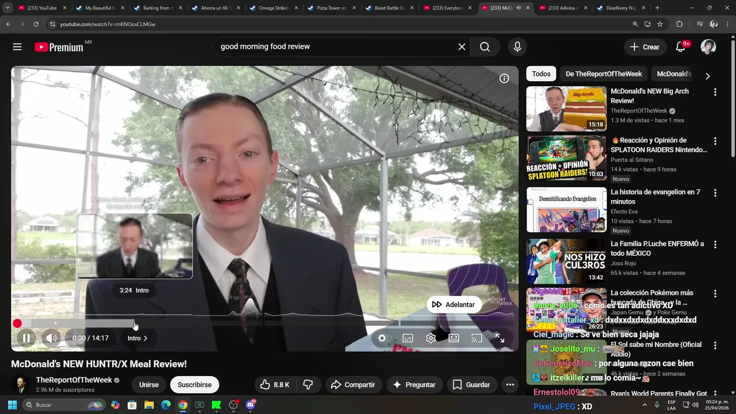Image resolution: width=736 pixels, height=414 pixels.
Task: Show more filter chips arrow
Action: tap(707, 75)
